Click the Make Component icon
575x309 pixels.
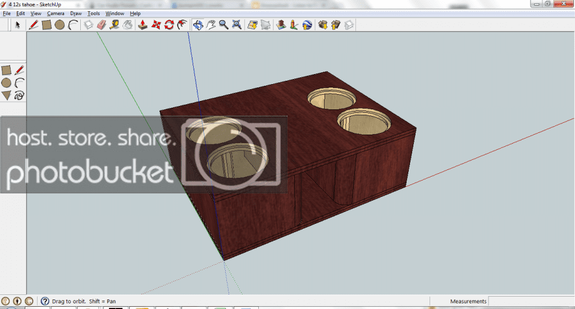(x=88, y=25)
